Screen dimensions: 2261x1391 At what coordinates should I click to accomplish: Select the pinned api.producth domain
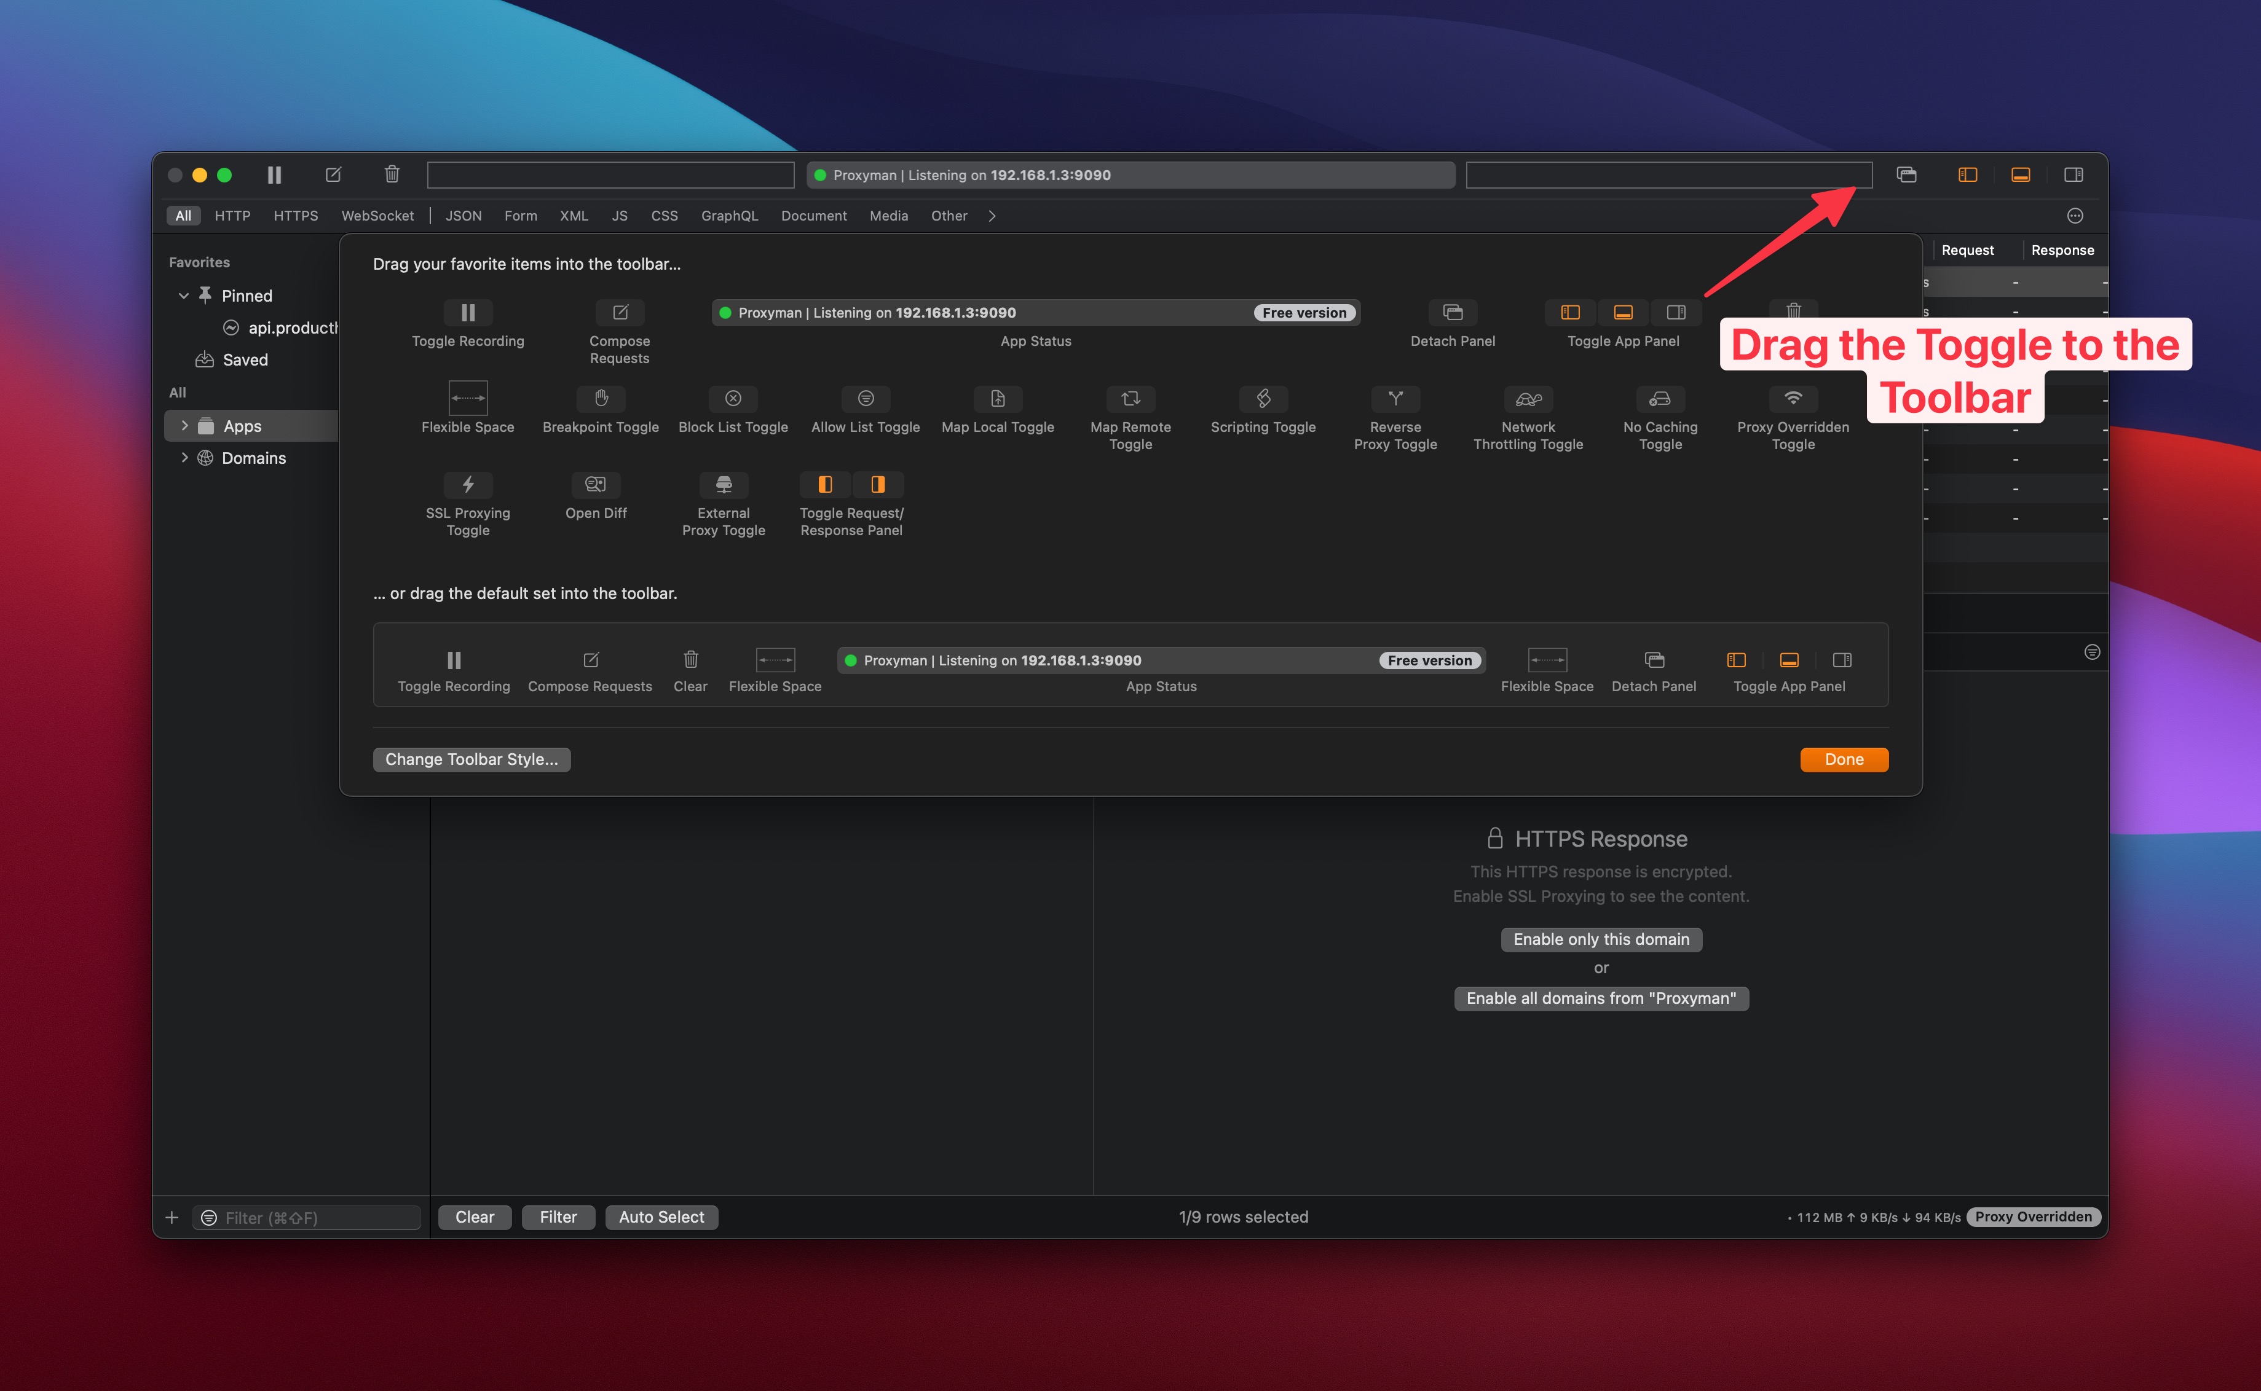282,327
